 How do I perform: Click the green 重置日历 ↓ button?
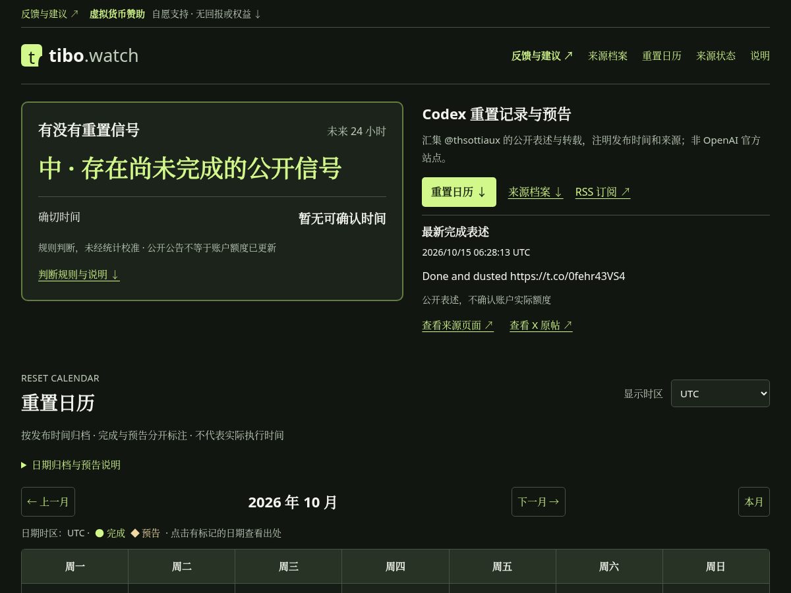point(459,192)
